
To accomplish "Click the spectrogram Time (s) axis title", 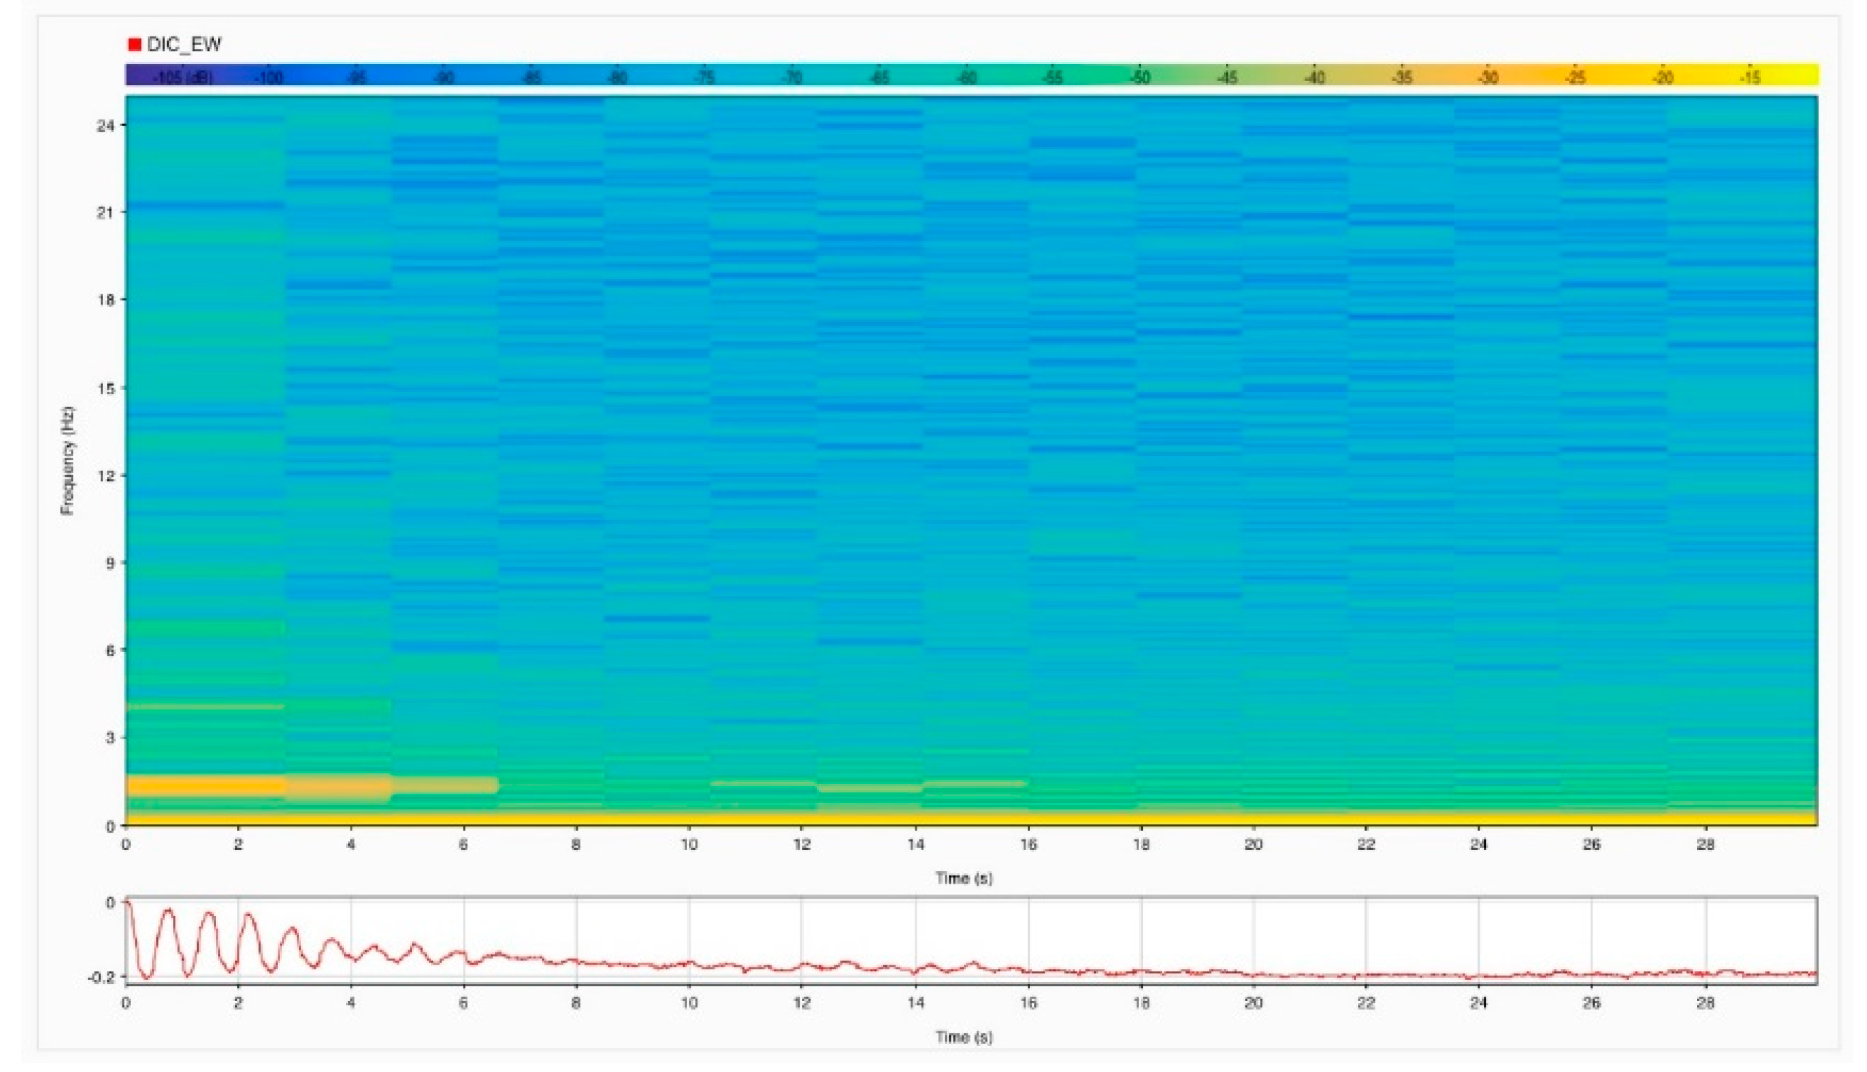I will point(963,877).
